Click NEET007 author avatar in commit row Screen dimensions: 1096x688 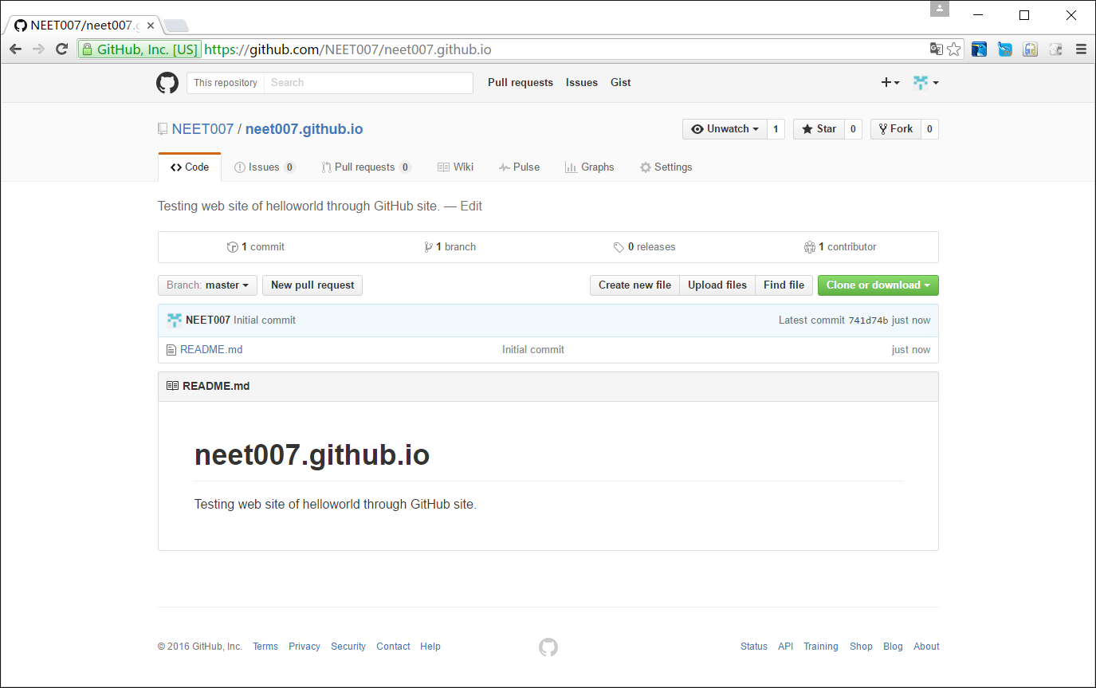coord(175,320)
